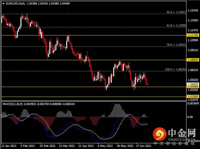Click the 4 May 2022 date label

click(105, 146)
